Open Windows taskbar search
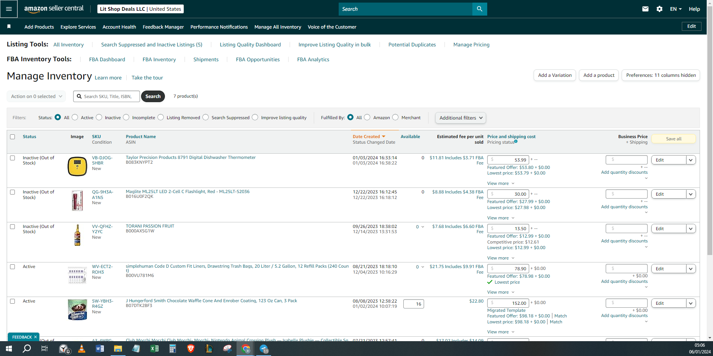 click(x=27, y=349)
